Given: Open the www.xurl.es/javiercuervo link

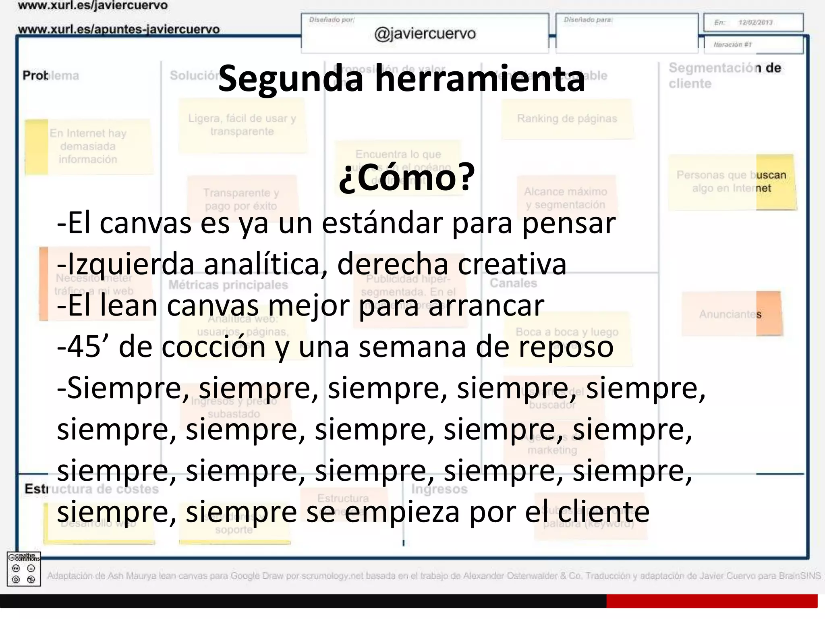Looking at the screenshot, I should [93, 6].
